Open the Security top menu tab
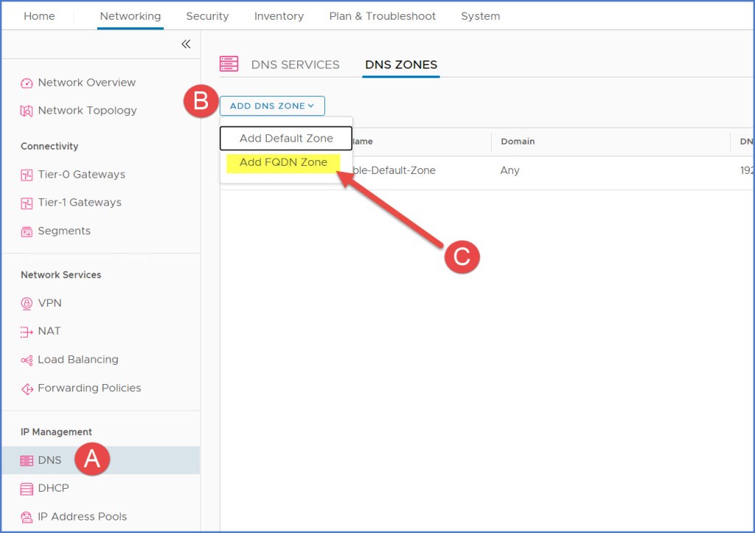The image size is (755, 533). click(x=207, y=16)
